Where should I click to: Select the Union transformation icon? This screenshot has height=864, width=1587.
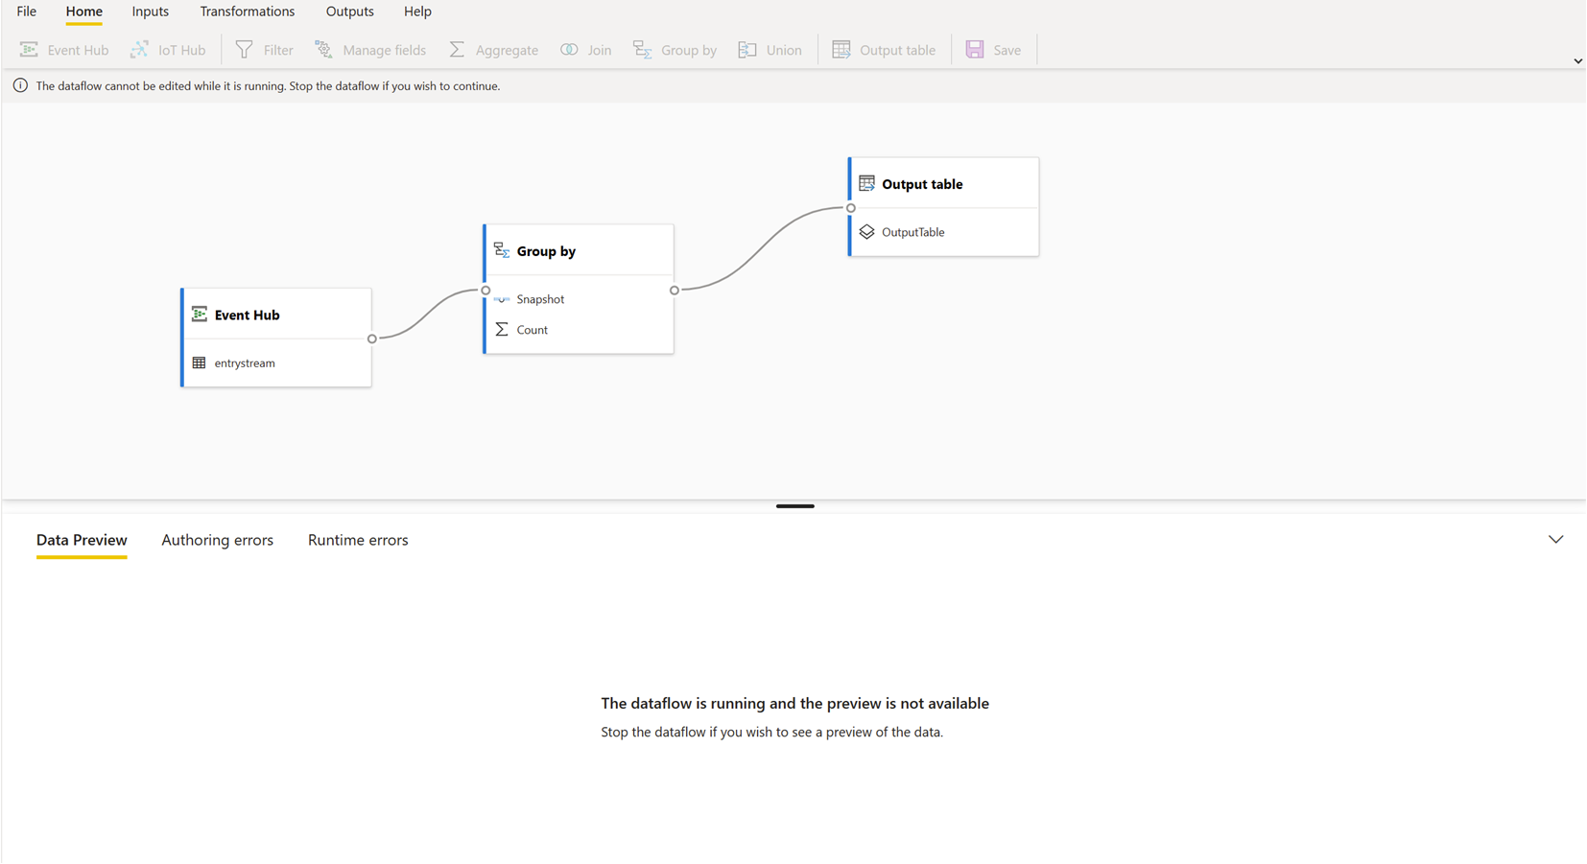746,49
